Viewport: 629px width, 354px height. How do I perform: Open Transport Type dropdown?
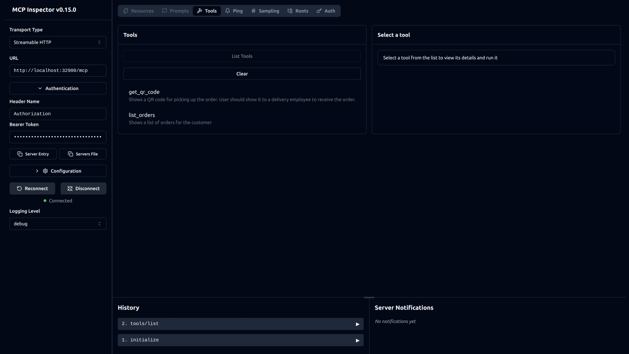pos(58,42)
